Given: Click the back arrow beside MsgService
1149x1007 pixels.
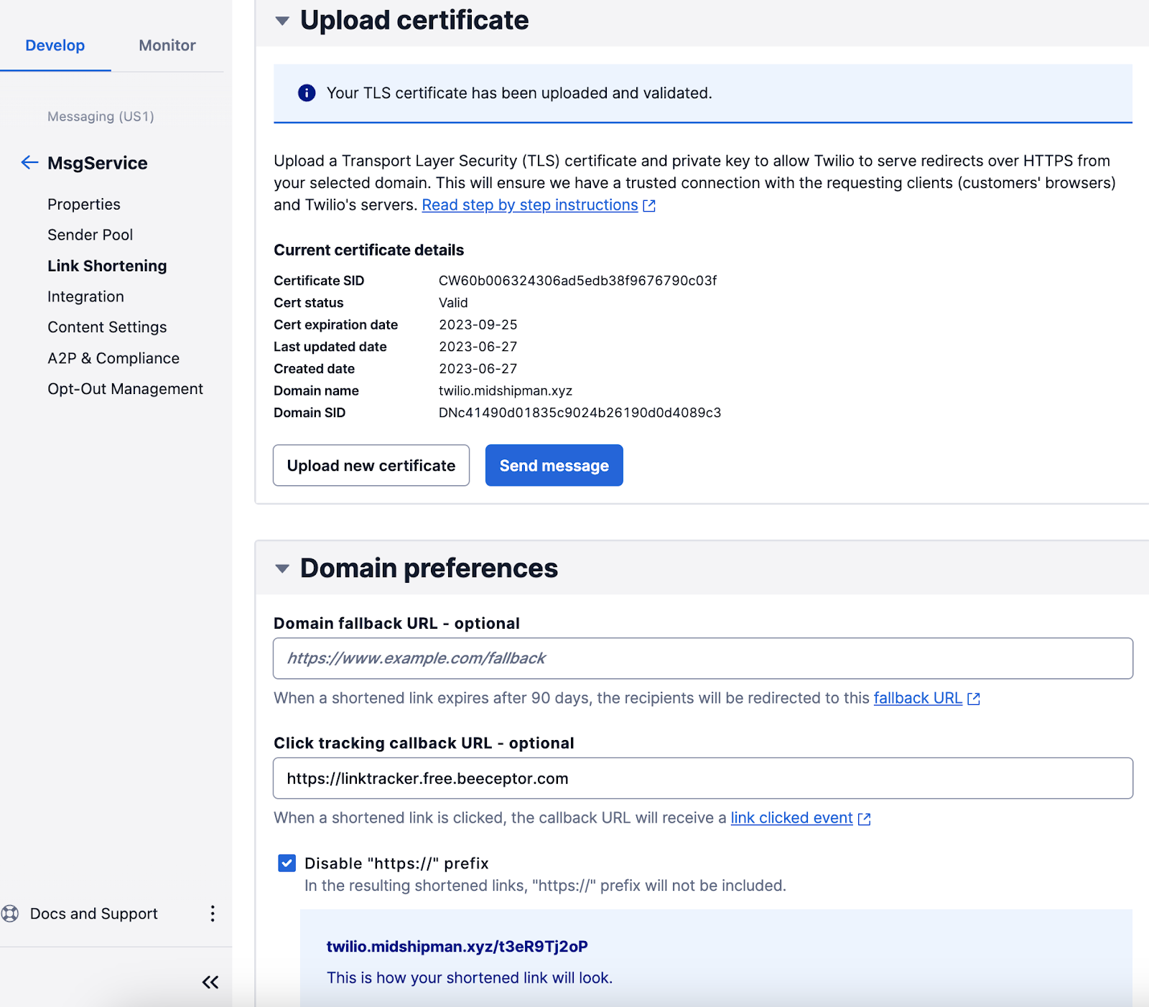Looking at the screenshot, I should (x=29, y=163).
